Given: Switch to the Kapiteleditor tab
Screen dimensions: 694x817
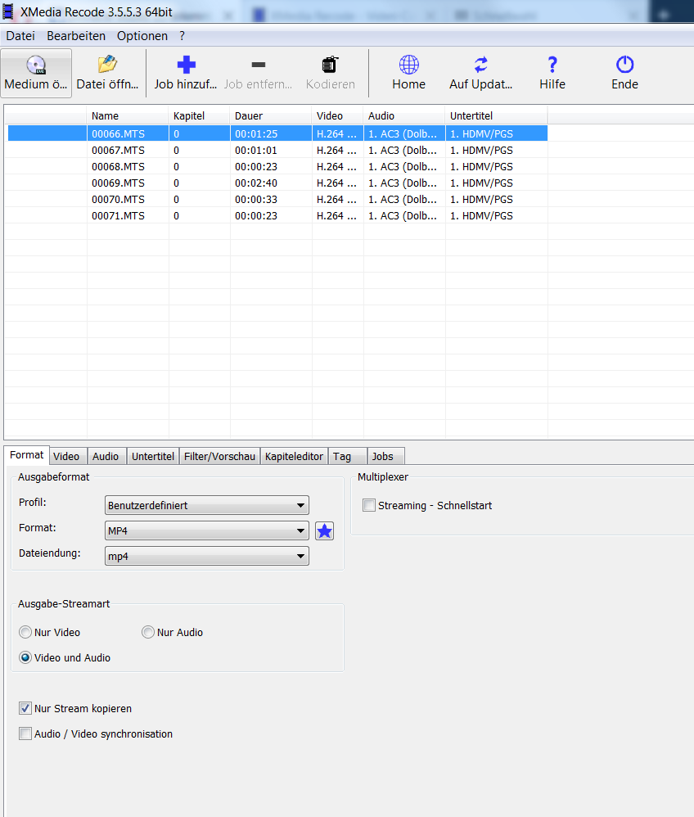Looking at the screenshot, I should (294, 457).
